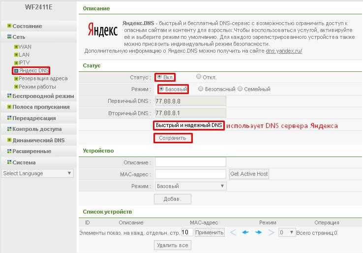Click the green icon next to Состояние

click(x=9, y=26)
